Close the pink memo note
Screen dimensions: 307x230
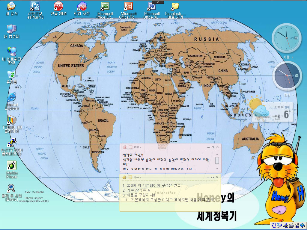pos(217,147)
